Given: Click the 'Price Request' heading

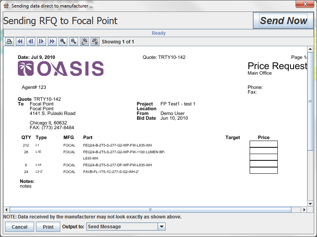Looking at the screenshot, I should 277,66.
